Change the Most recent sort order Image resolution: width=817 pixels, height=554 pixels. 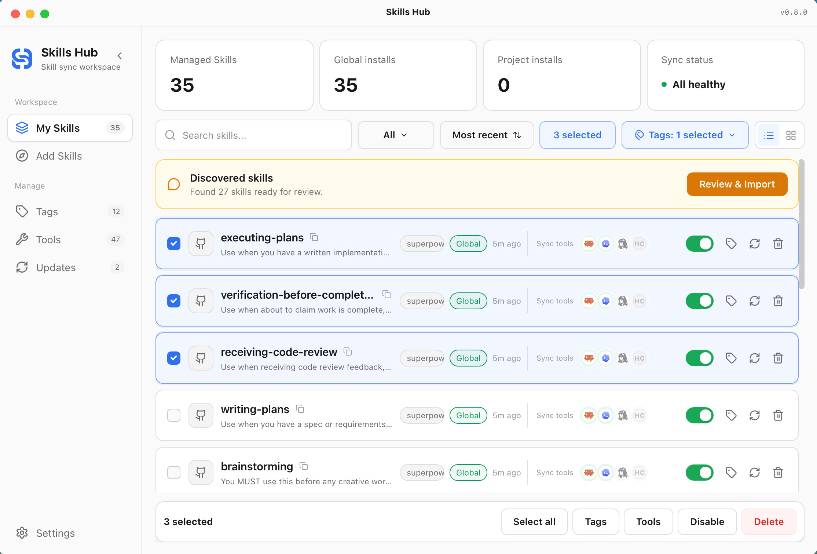tap(487, 135)
